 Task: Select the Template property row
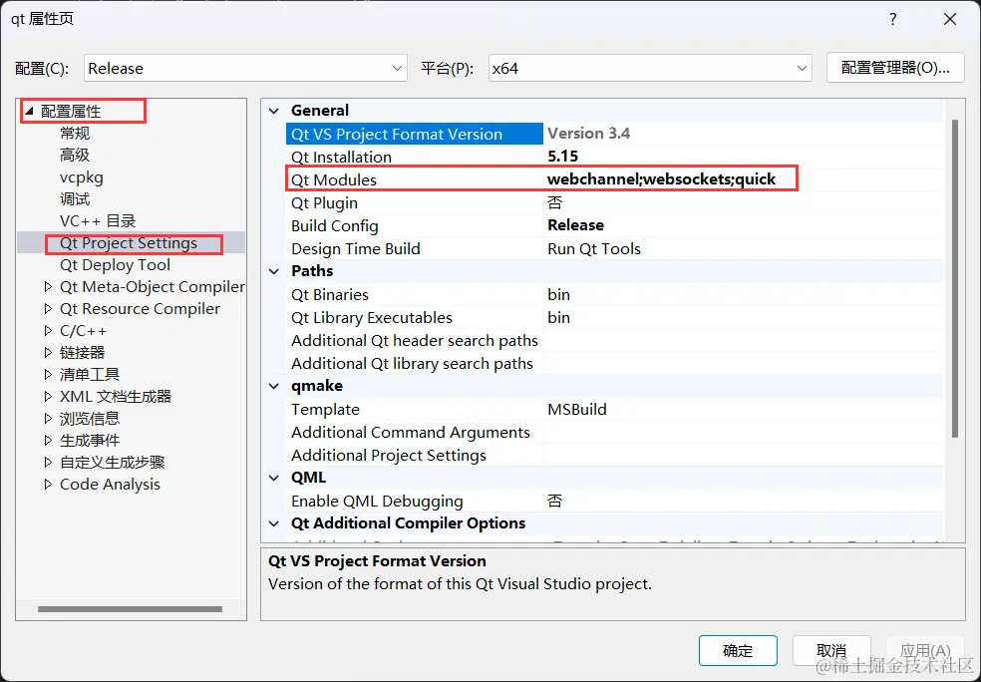point(614,409)
